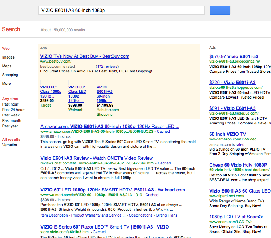Open Product Warranty and Service sitelink

[x=98, y=215]
